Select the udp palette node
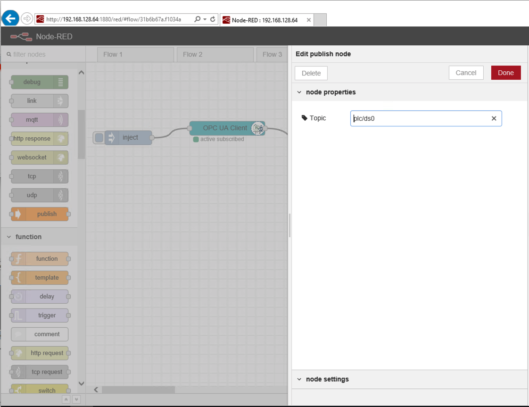The image size is (529, 407). pos(40,195)
